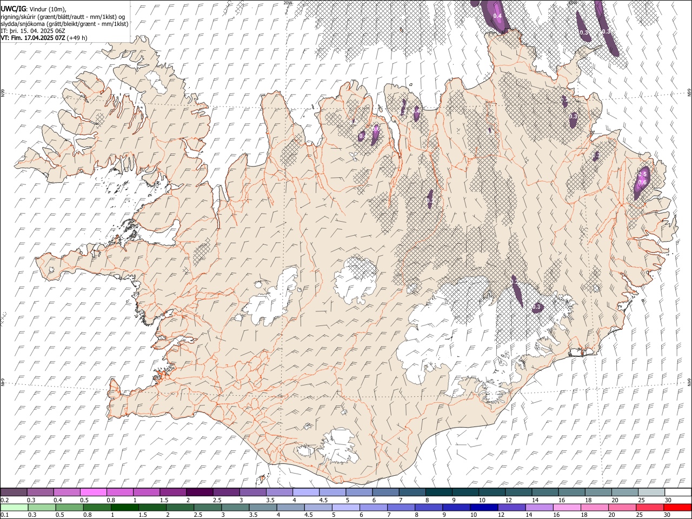Select the 'IT: þri. 15. 04. 2025 06Z' line
692x519 pixels.
pos(32,31)
